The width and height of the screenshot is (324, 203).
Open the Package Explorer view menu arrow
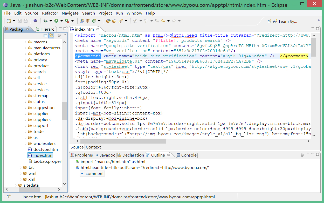tap(65, 35)
